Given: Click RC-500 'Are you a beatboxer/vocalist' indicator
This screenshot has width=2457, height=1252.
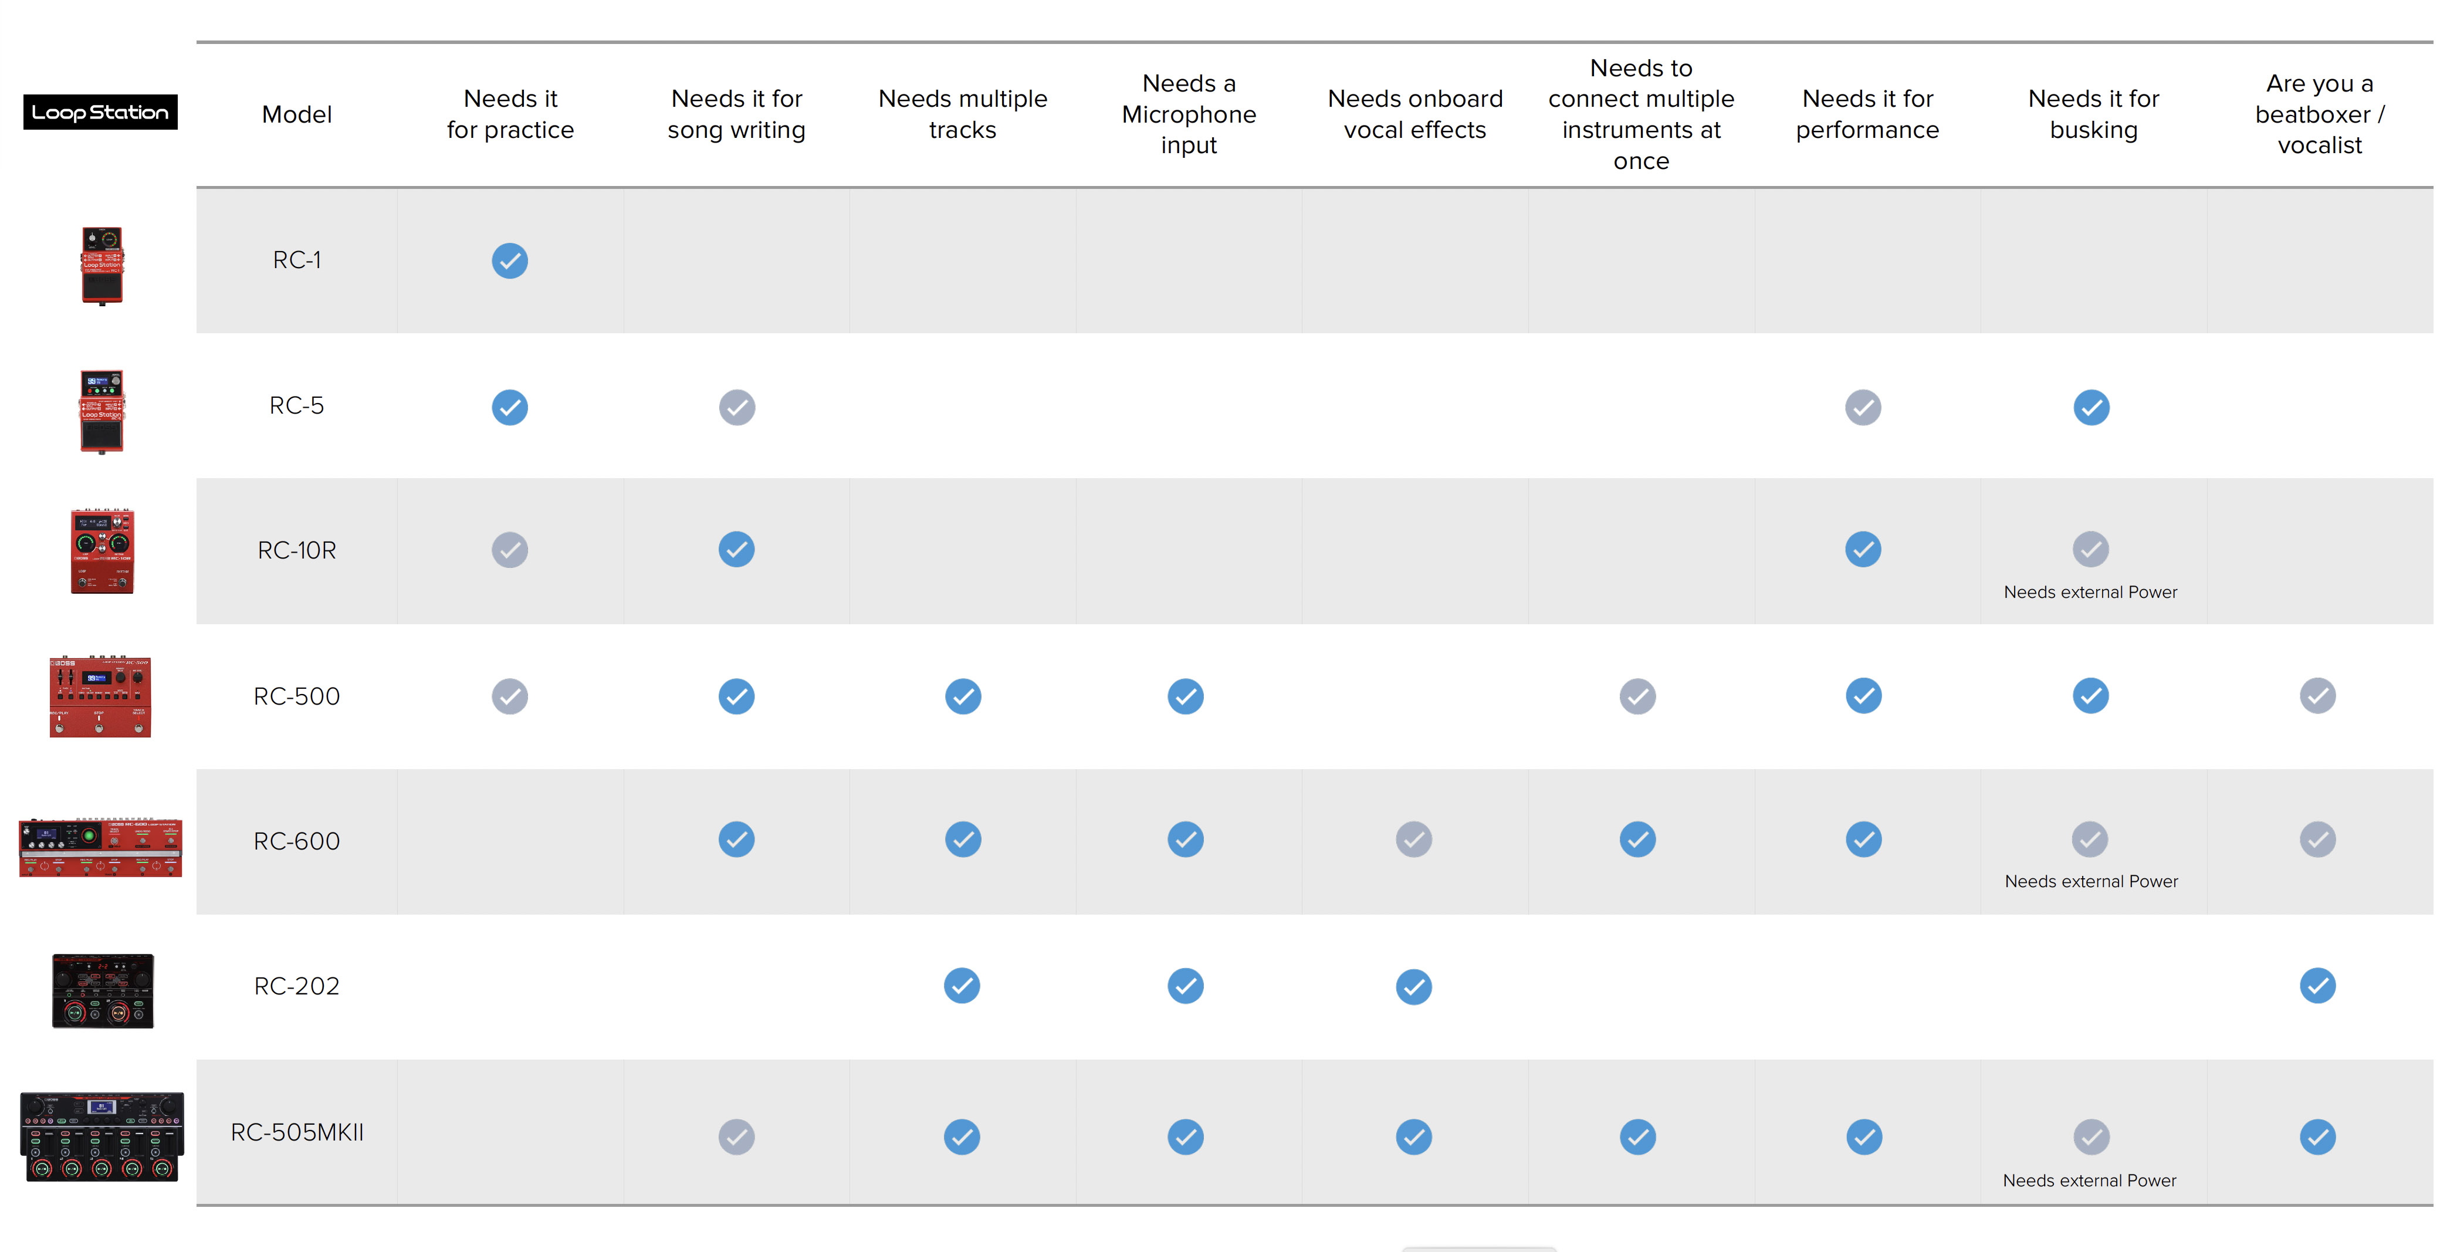Looking at the screenshot, I should click(2318, 695).
